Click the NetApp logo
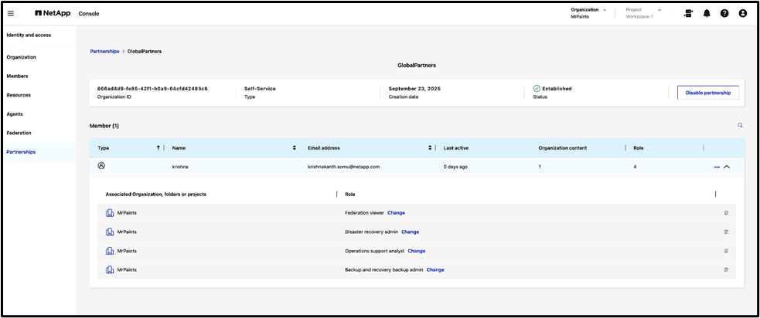760x318 pixels. point(53,14)
